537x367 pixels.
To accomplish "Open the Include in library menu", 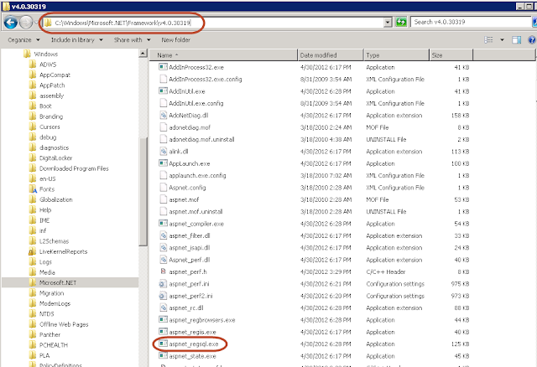I will coord(76,40).
